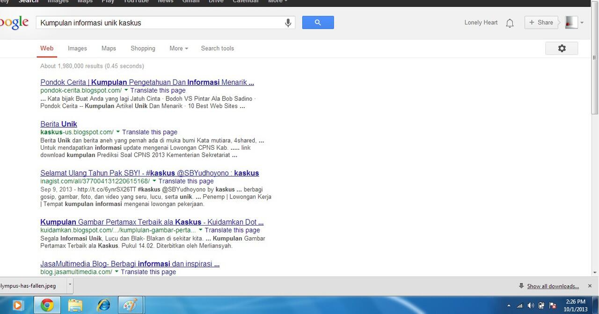This screenshot has height=314, width=599.
Task: Open Google Chrome in the taskbar
Action: tap(47, 306)
